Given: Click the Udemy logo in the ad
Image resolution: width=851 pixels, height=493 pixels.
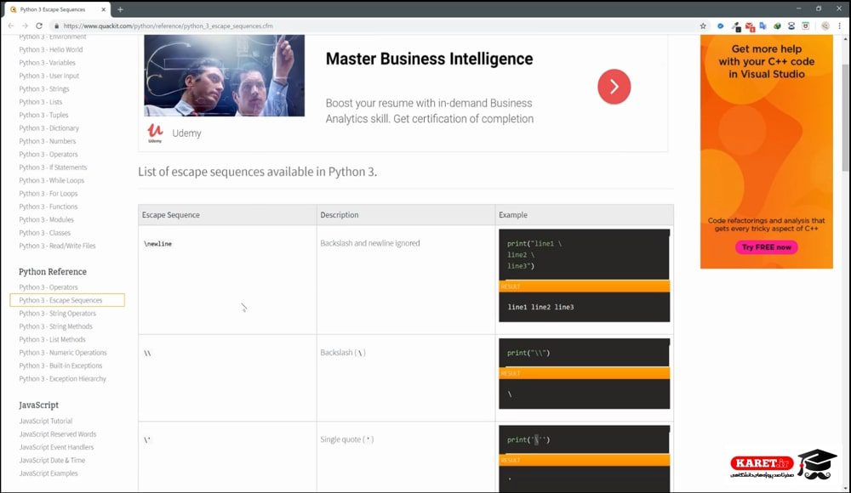Looking at the screenshot, I should click(155, 133).
